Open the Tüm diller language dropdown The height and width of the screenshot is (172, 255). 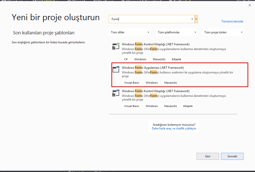coord(129,32)
